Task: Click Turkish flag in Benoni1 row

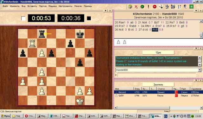Action: tap(176, 92)
